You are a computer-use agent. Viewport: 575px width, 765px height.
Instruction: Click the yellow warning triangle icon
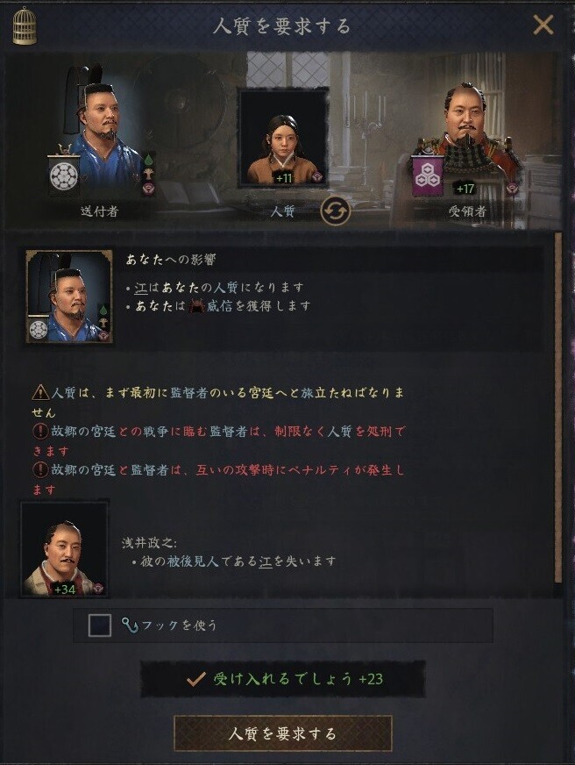click(40, 392)
